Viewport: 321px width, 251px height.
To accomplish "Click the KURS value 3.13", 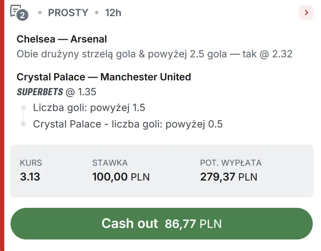I will [x=30, y=177].
